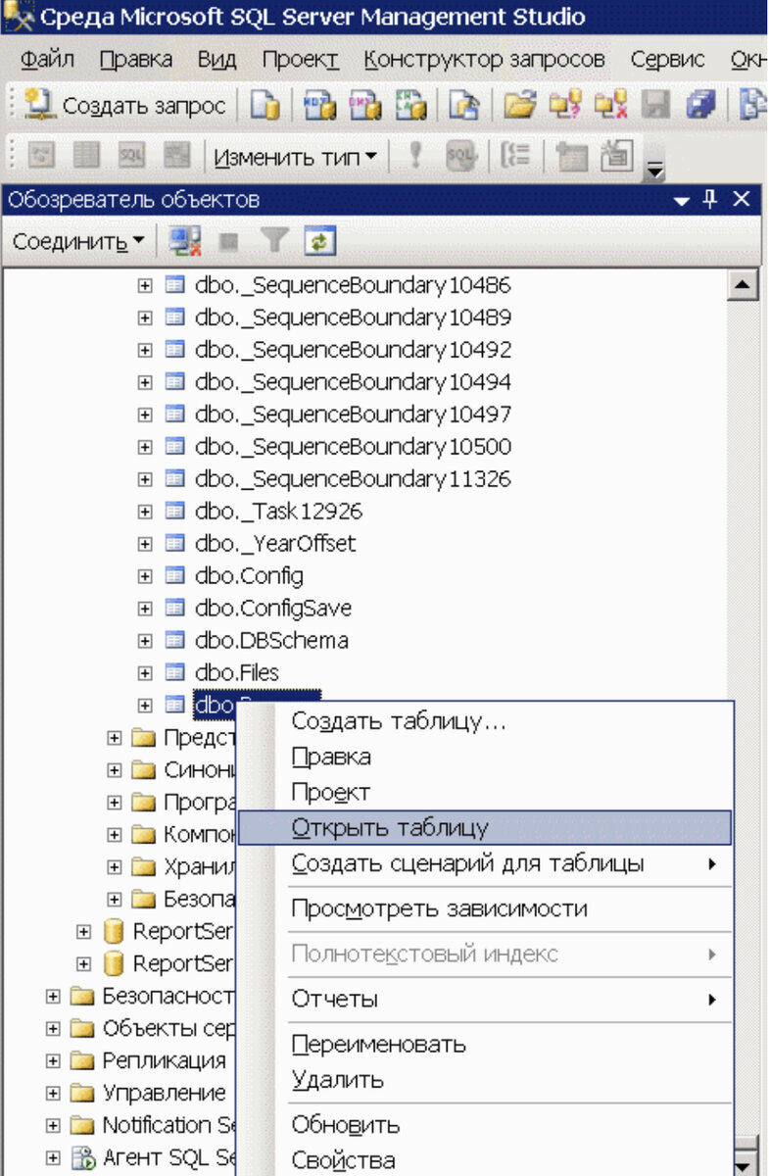Click the Notification Services folder icon

tap(82, 1126)
